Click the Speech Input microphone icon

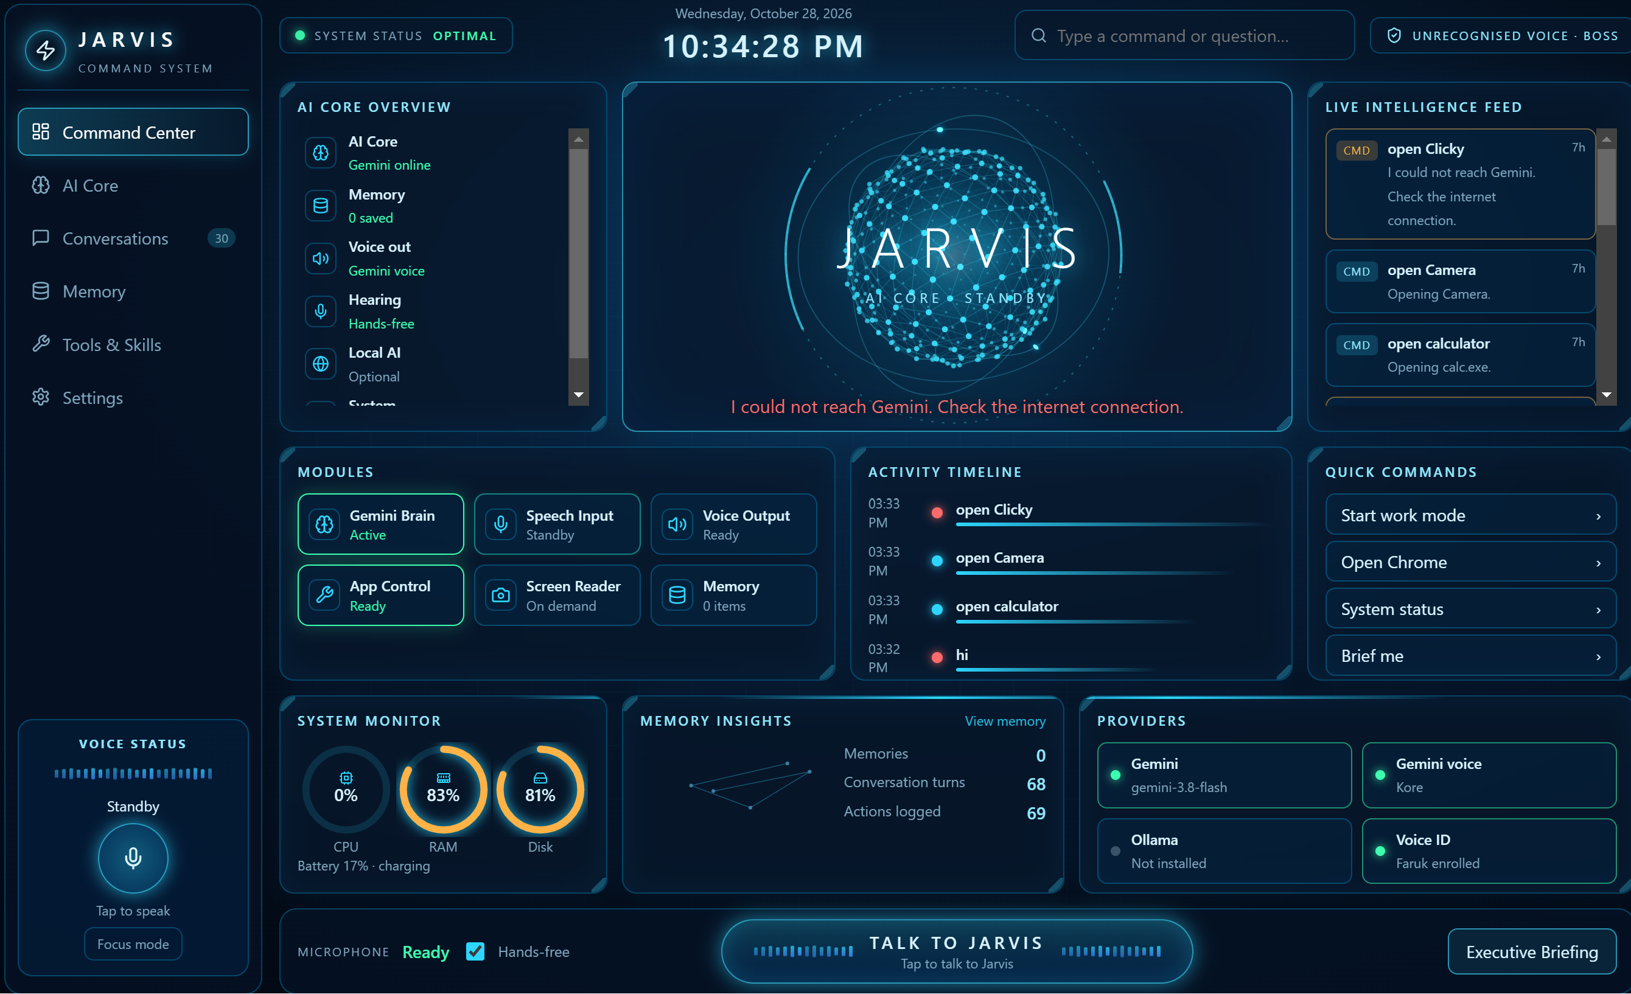point(501,524)
